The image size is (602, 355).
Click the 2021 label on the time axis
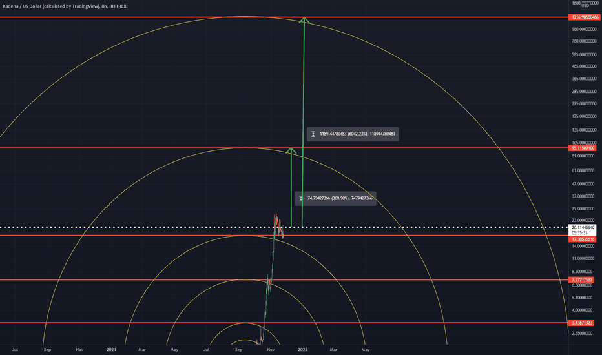(111, 350)
